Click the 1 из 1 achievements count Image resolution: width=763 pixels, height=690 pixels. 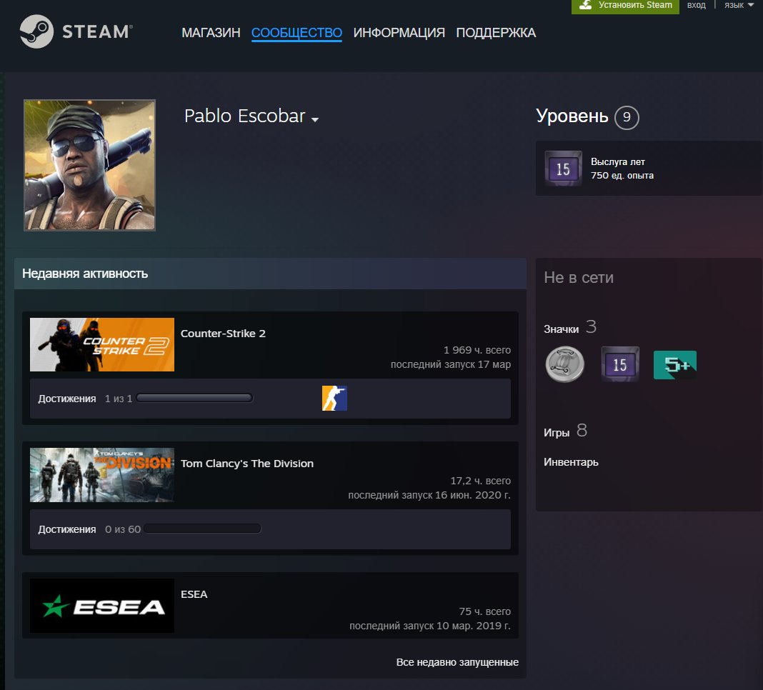119,399
